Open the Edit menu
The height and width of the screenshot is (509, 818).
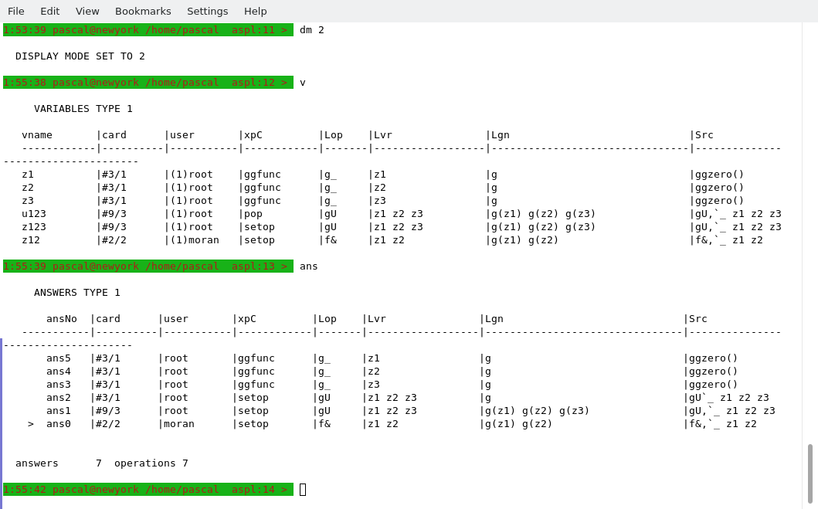click(x=50, y=11)
